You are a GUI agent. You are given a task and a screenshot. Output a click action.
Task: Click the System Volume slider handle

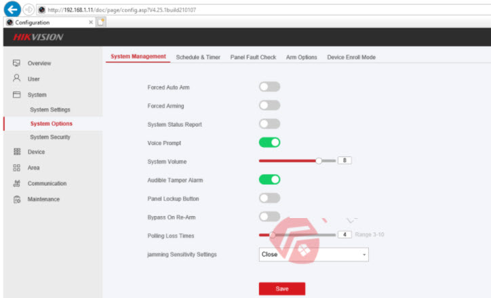pyautogui.click(x=319, y=161)
